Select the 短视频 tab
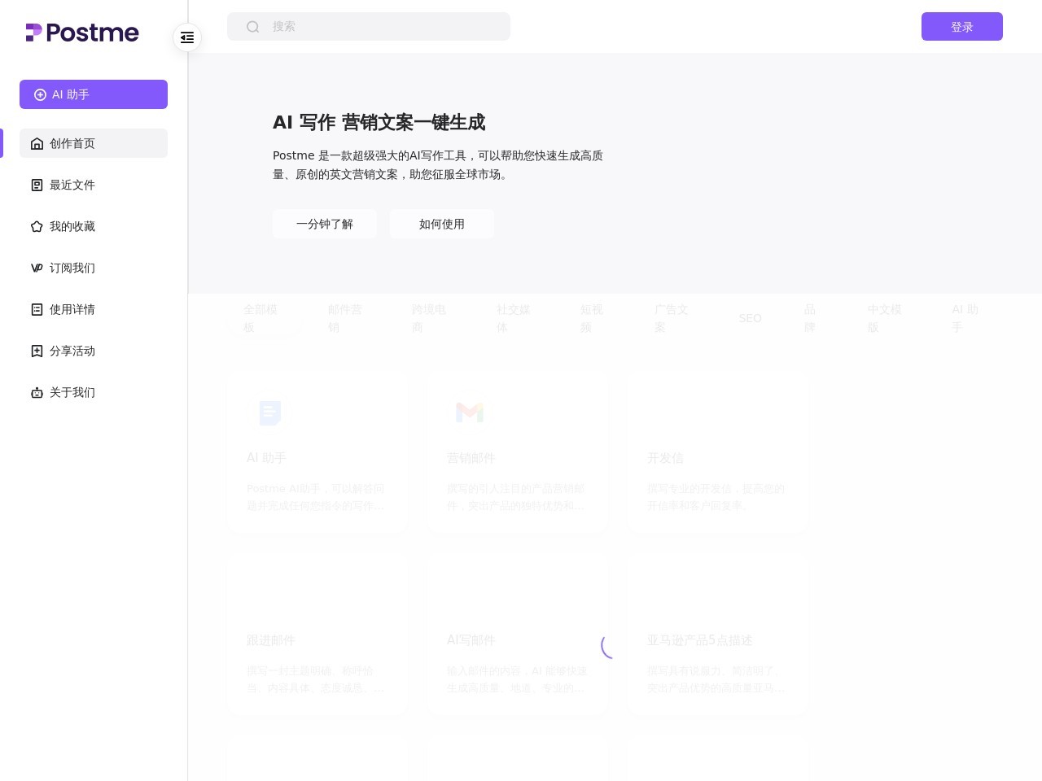Viewport: 1042px width, 781px height. click(x=592, y=318)
